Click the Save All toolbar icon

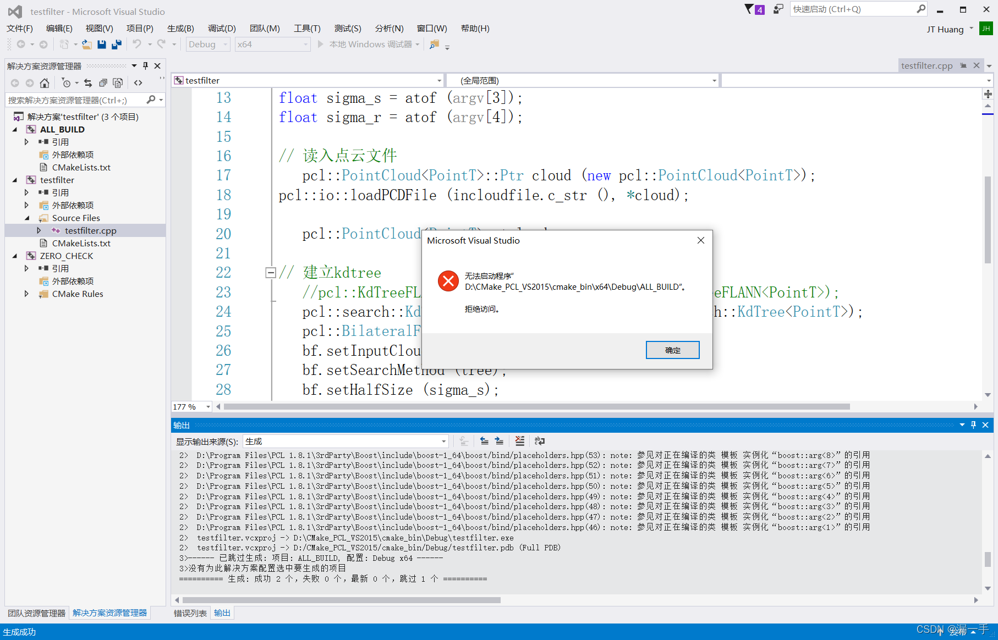(x=117, y=45)
